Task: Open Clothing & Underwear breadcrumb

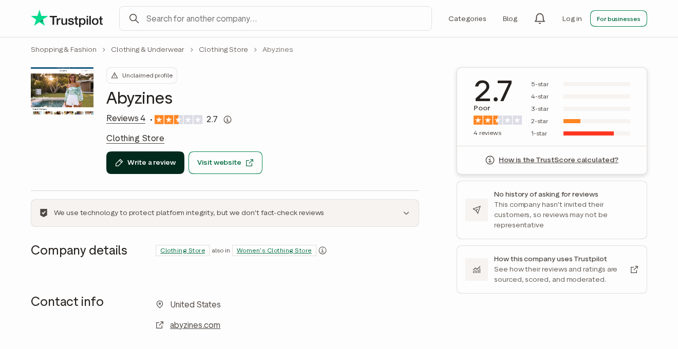Action: tap(147, 49)
